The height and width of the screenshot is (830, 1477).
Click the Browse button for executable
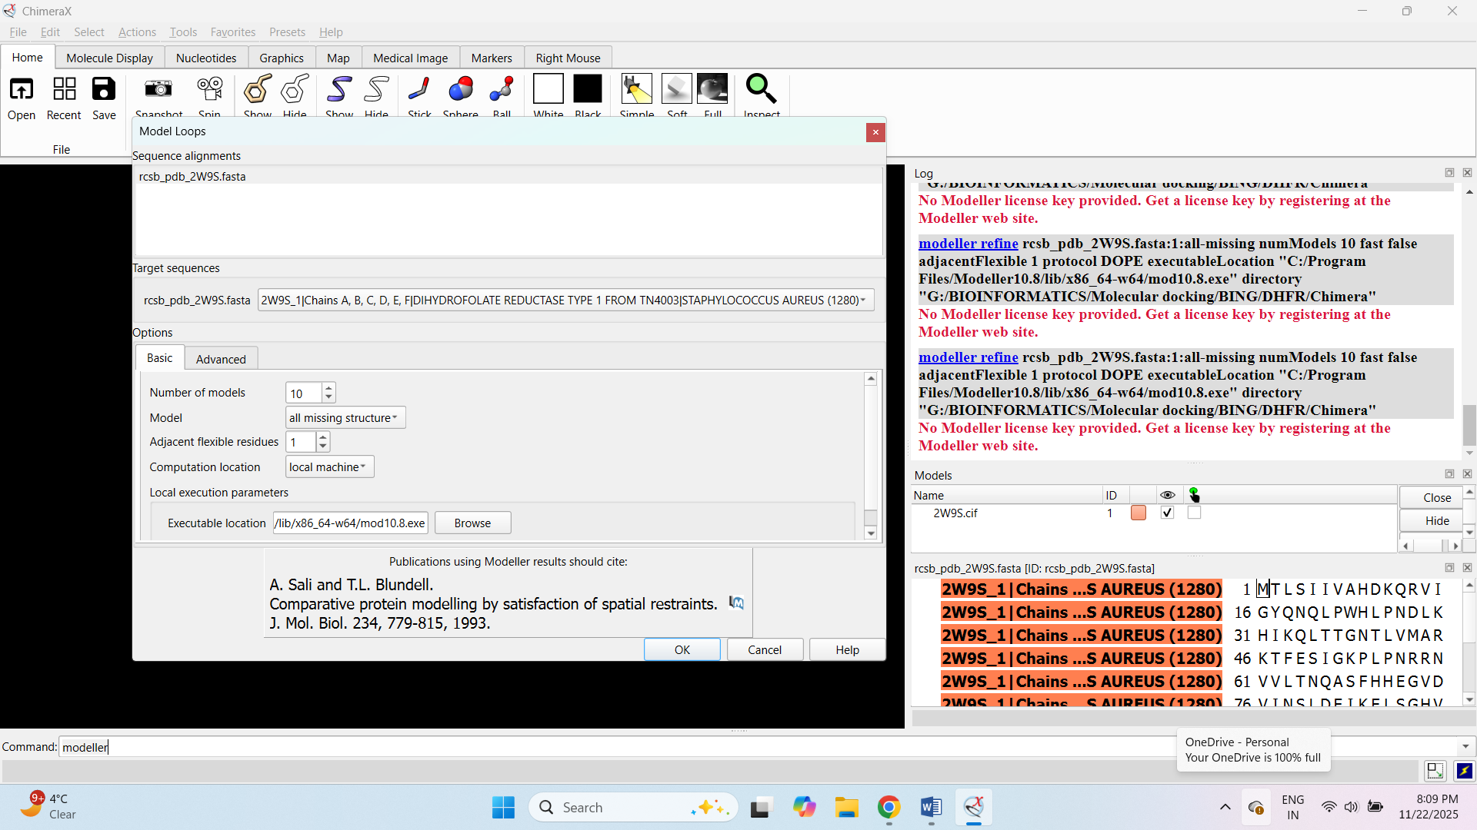(x=472, y=523)
